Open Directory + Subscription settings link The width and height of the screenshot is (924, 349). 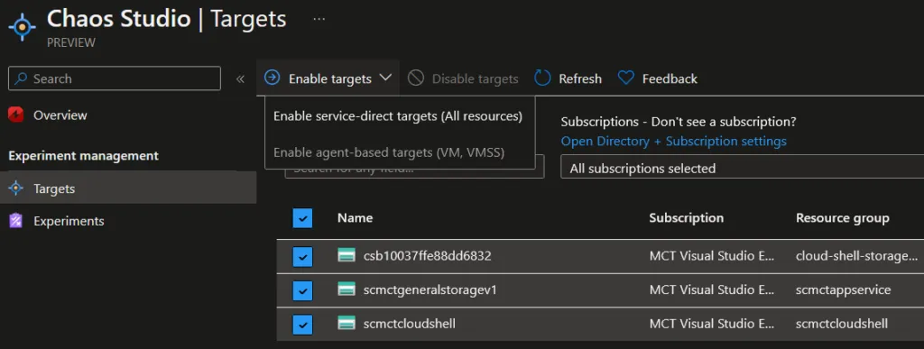(673, 142)
